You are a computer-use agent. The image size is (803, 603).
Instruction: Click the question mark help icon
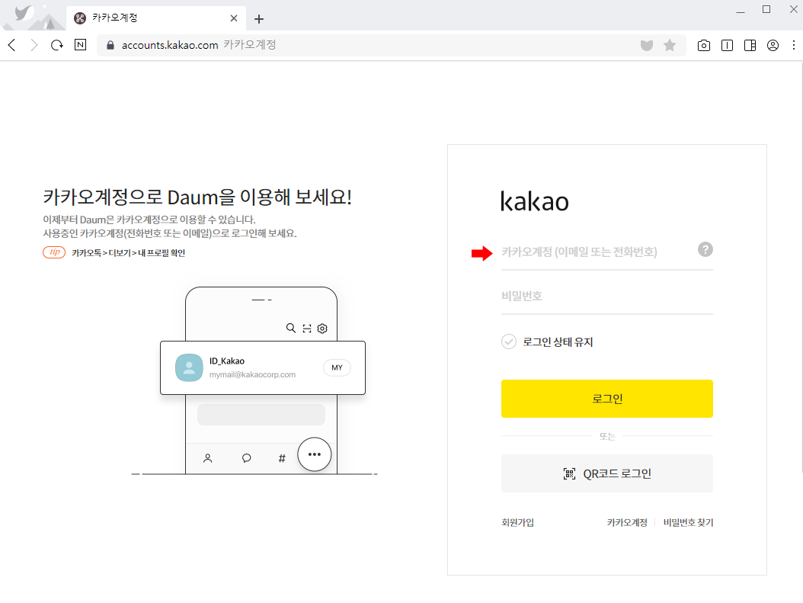(705, 249)
